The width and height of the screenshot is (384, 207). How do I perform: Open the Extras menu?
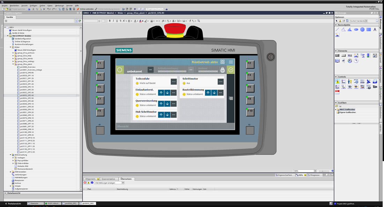pyautogui.click(x=50, y=6)
